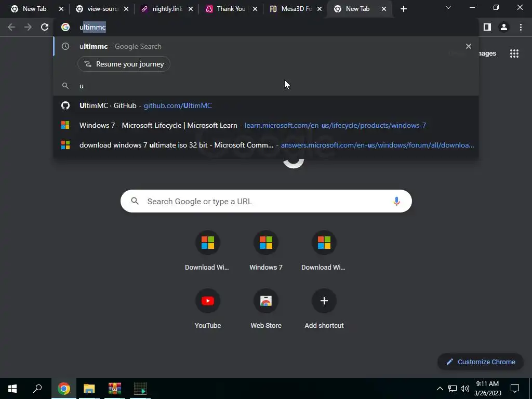Image resolution: width=532 pixels, height=399 pixels.
Task: Select the ultimmc Google Search suggestion
Action: (x=266, y=46)
